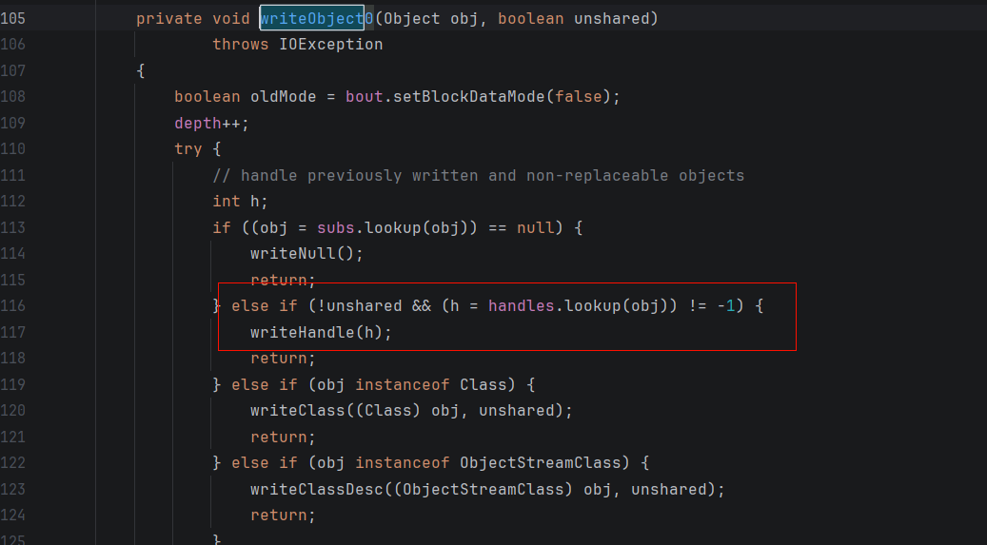Viewport: 987px width, 545px height.
Task: Click the IOException type after throws
Action: click(x=330, y=45)
